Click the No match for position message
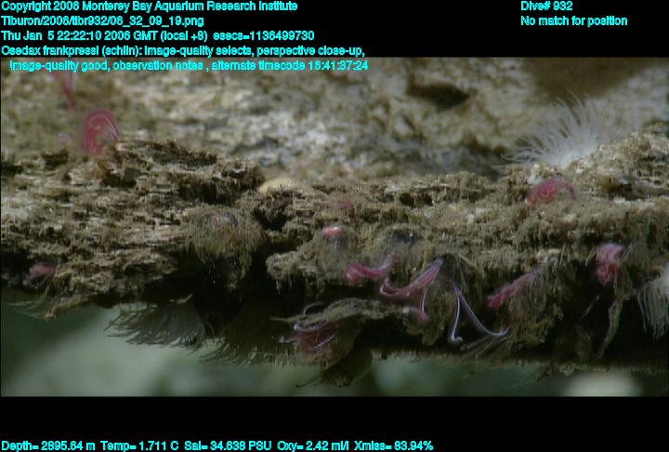 [x=573, y=21]
